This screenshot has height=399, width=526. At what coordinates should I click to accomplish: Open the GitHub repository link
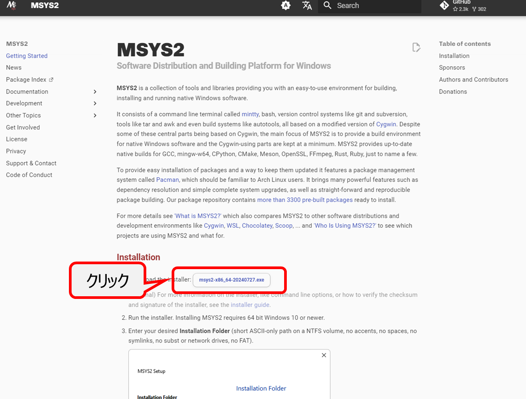click(x=463, y=5)
